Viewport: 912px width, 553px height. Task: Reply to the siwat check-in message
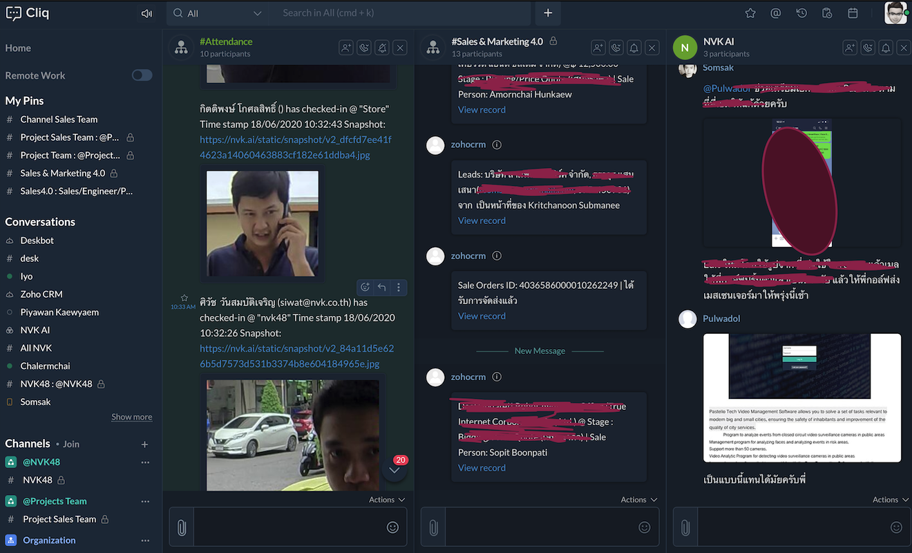click(x=382, y=288)
